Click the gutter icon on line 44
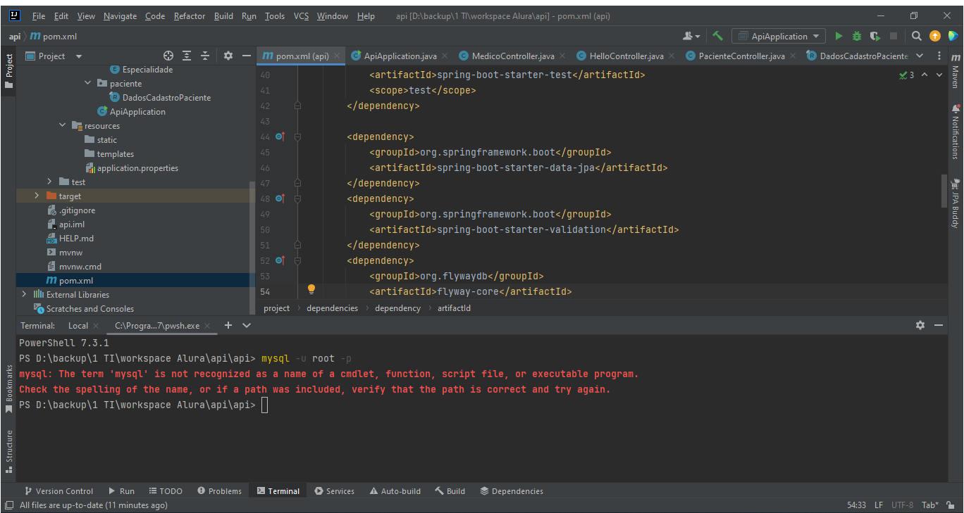Screen dimensions: 964x513 280,137
